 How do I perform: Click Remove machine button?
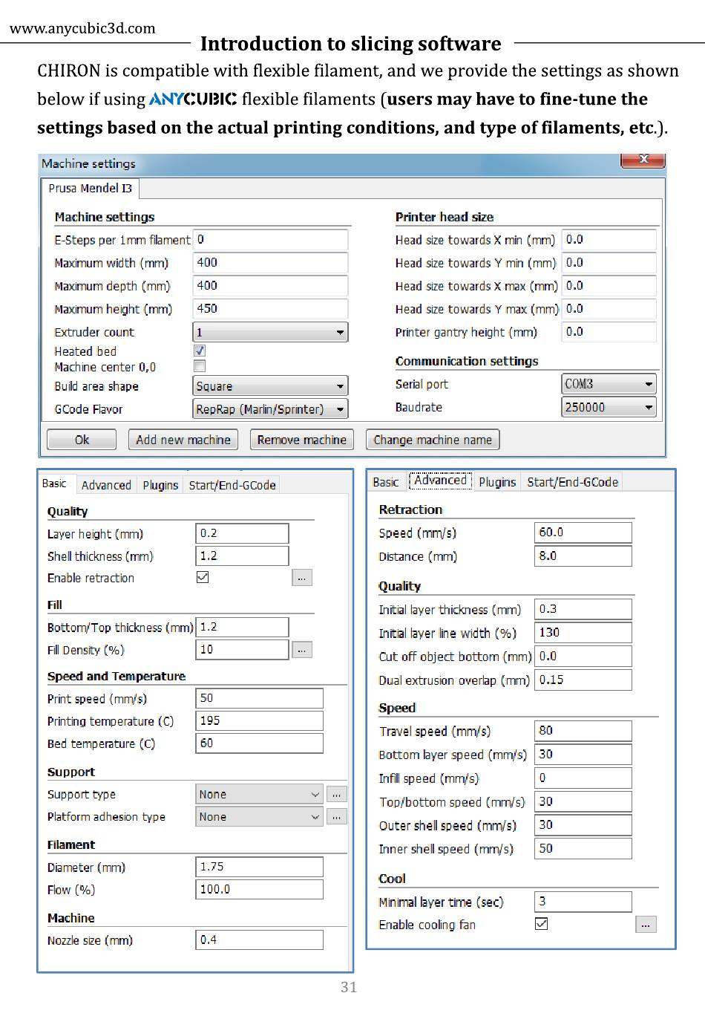(302, 440)
